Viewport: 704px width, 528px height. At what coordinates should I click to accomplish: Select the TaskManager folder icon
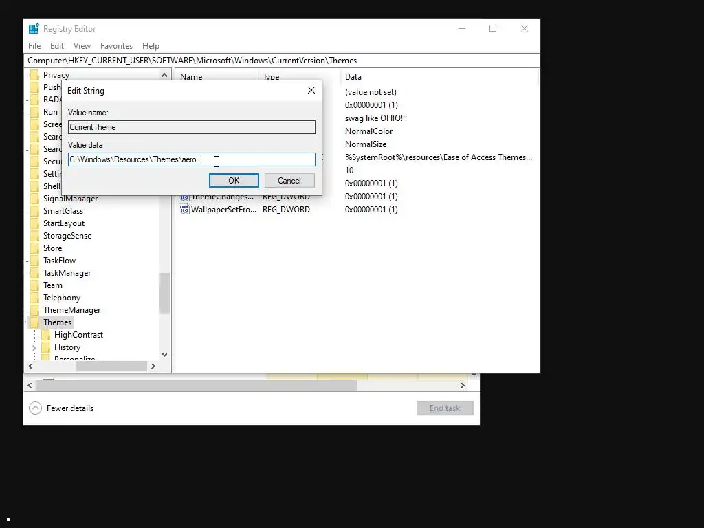tap(34, 273)
